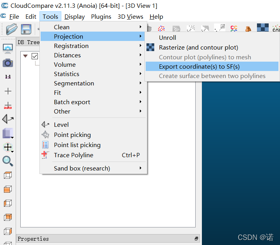Open display settings monitor icon
This screenshot has width=280, height=245.
(x=8, y=49)
